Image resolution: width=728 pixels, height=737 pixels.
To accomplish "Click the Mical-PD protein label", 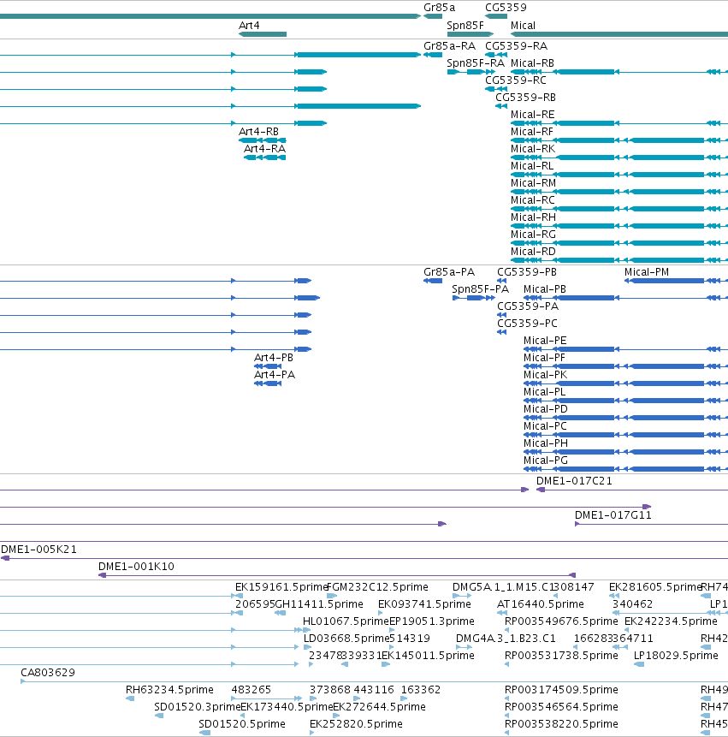I will tap(546, 409).
